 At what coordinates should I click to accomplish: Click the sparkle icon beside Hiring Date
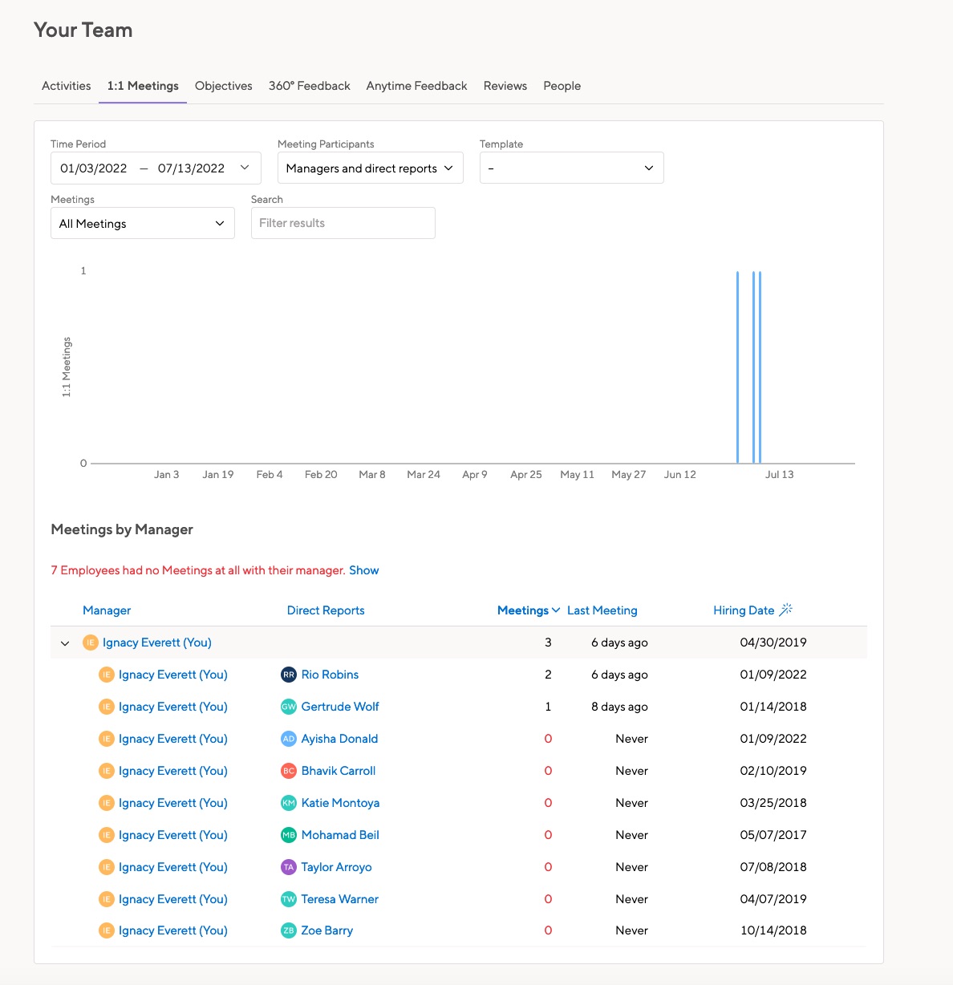(785, 610)
